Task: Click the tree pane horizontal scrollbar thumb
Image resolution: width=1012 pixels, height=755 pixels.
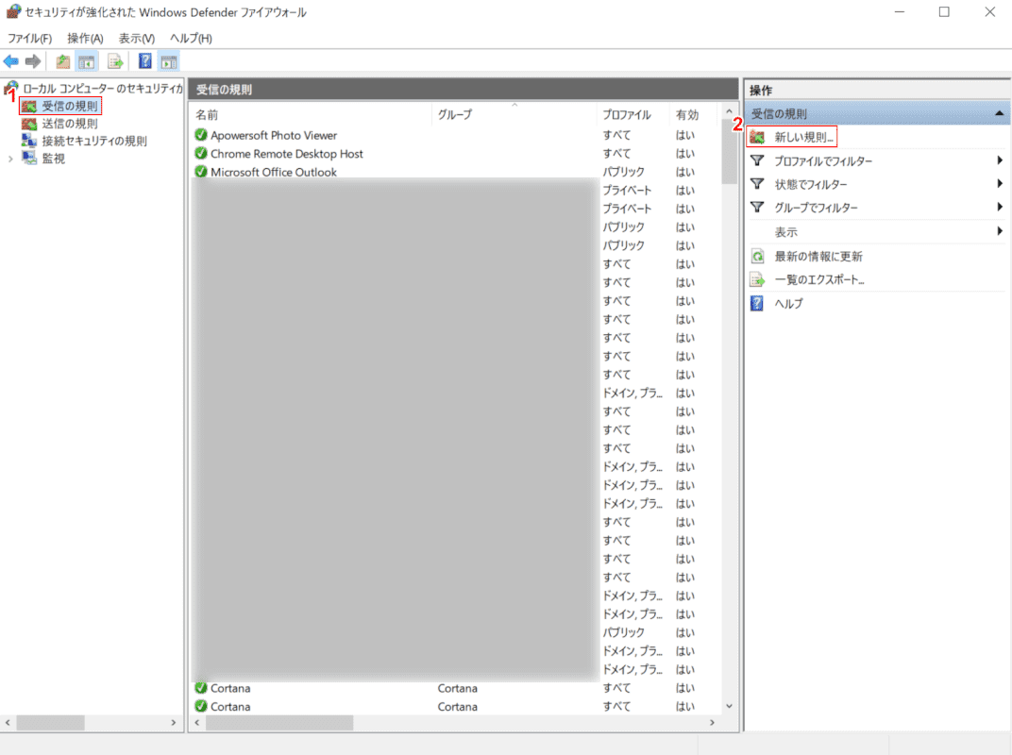Action: (50, 723)
